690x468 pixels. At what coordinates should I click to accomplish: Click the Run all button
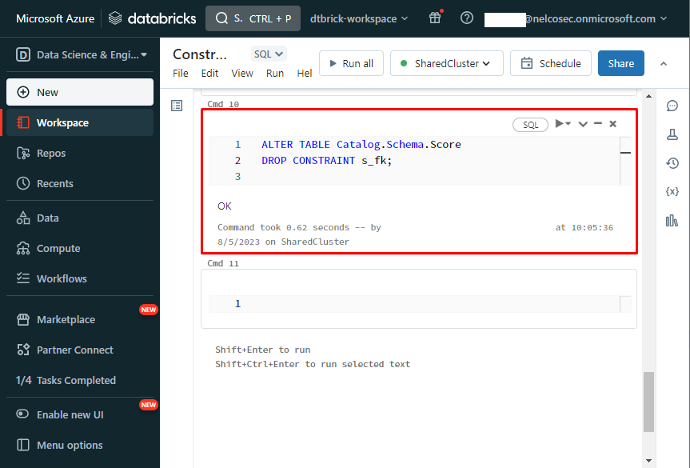click(x=351, y=63)
